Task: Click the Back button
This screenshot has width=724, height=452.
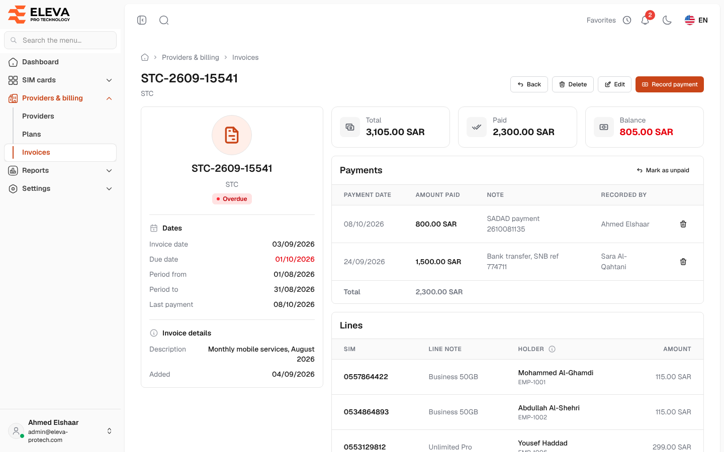Action: (529, 84)
